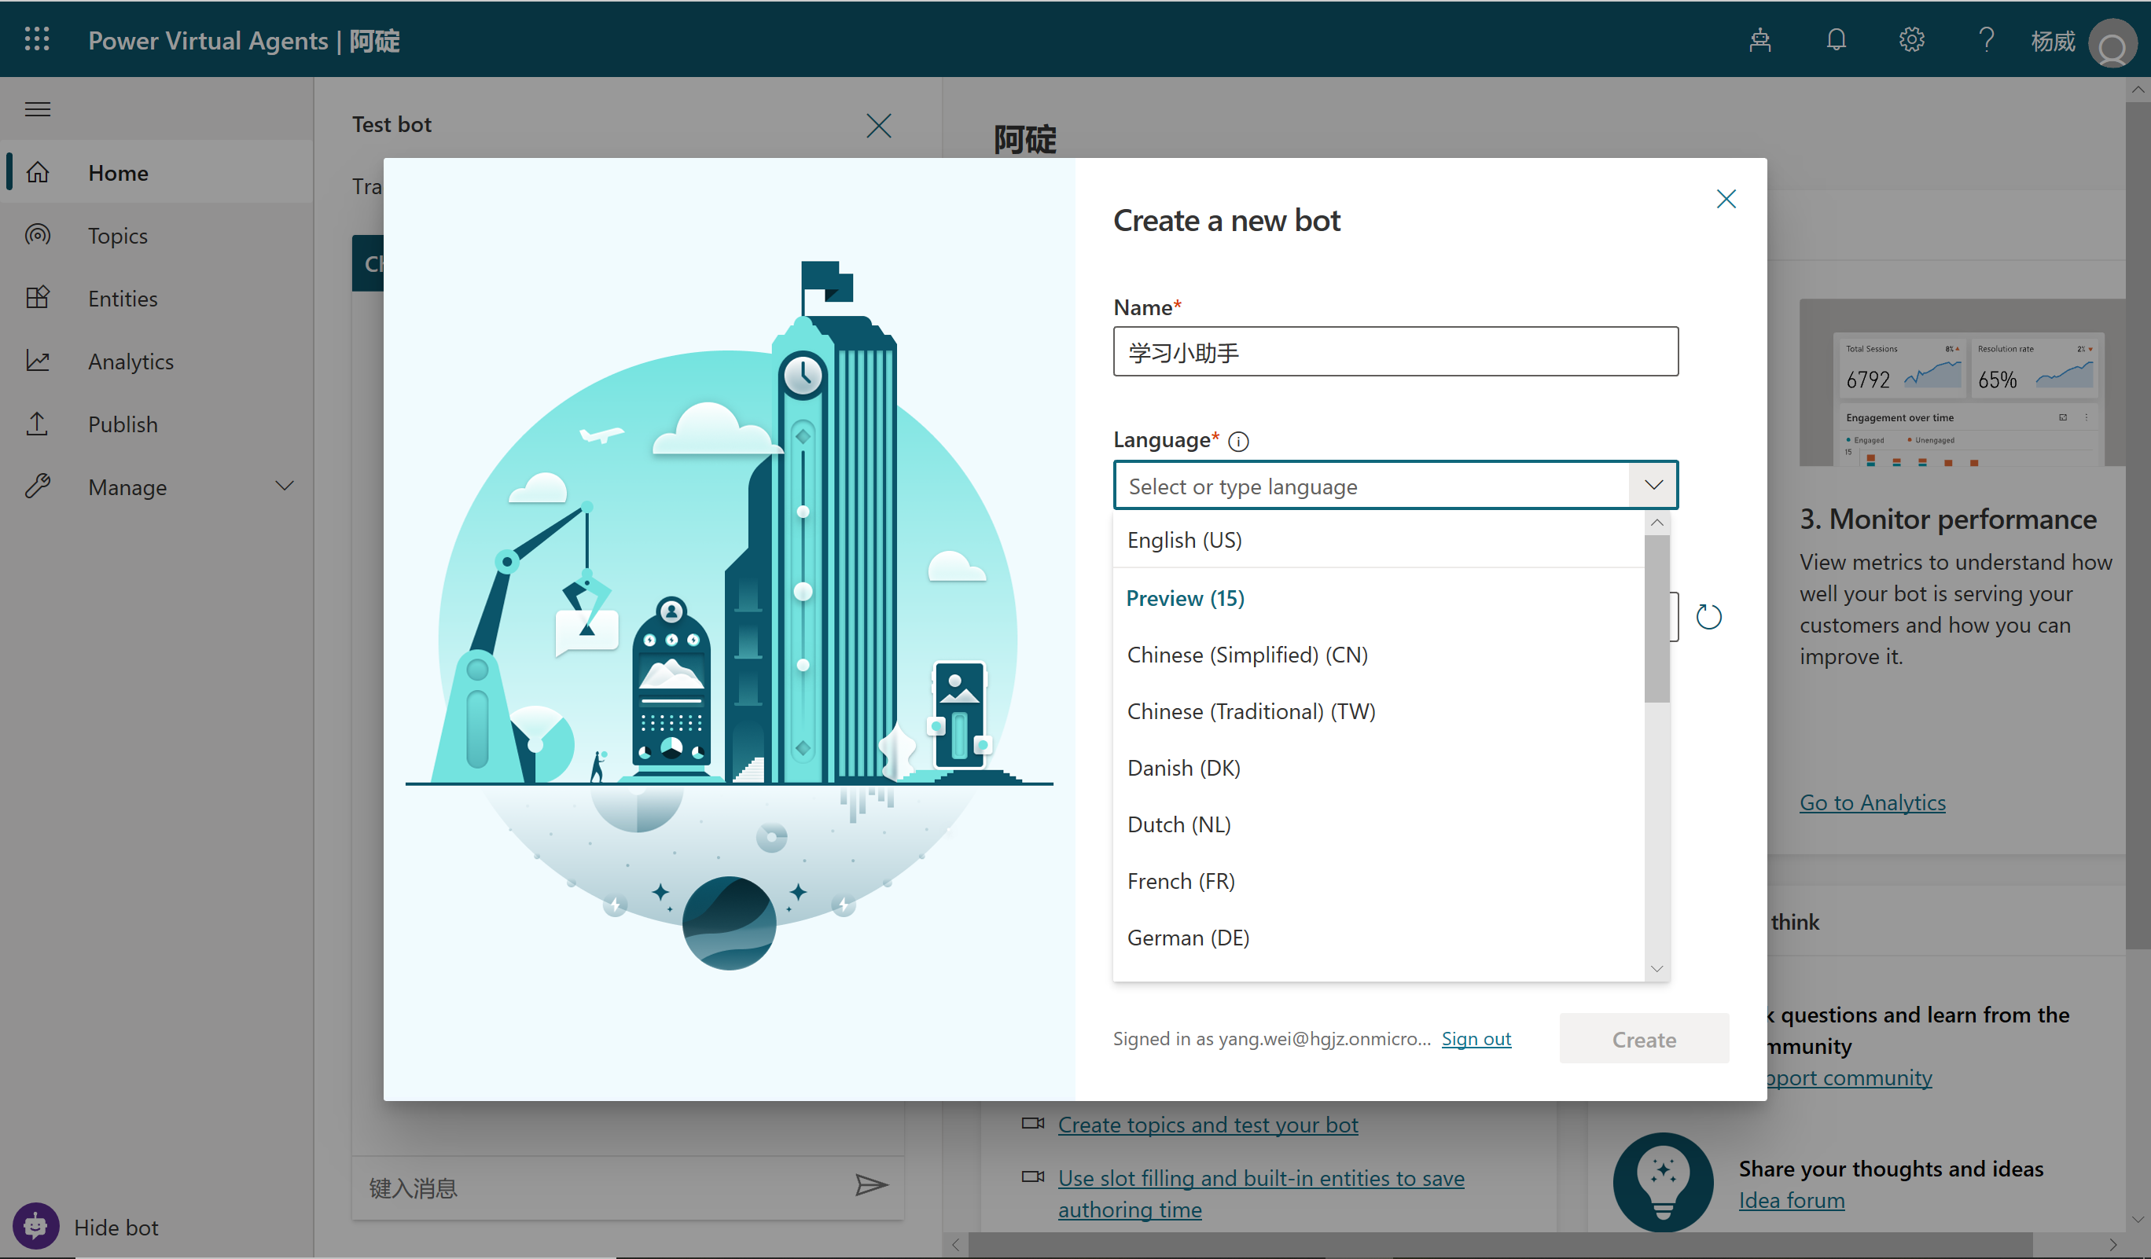2151x1259 pixels.
Task: Select Chinese (Simplified) (CN) option
Action: point(1247,655)
